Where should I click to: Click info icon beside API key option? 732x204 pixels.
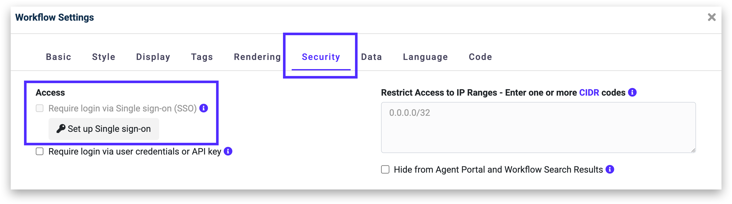pyautogui.click(x=228, y=151)
